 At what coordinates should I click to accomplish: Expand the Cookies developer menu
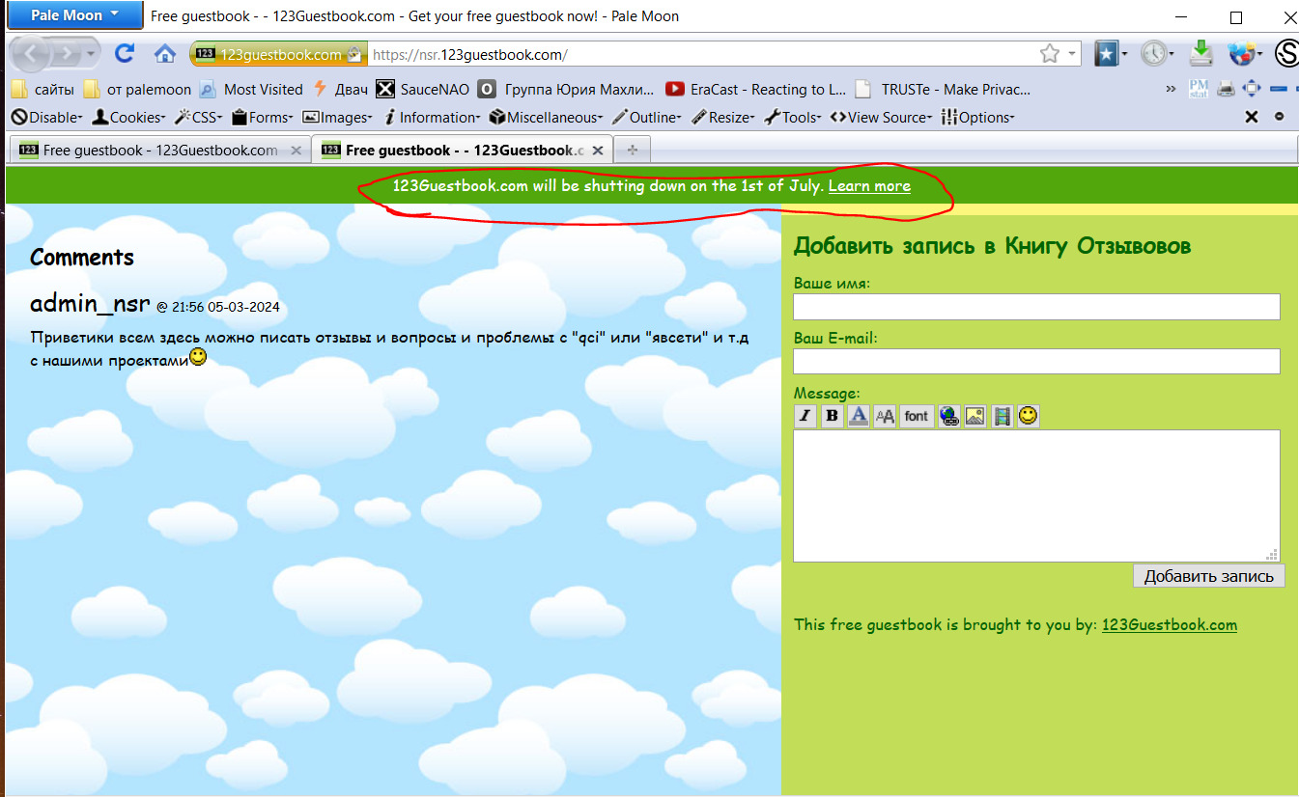coord(128,117)
